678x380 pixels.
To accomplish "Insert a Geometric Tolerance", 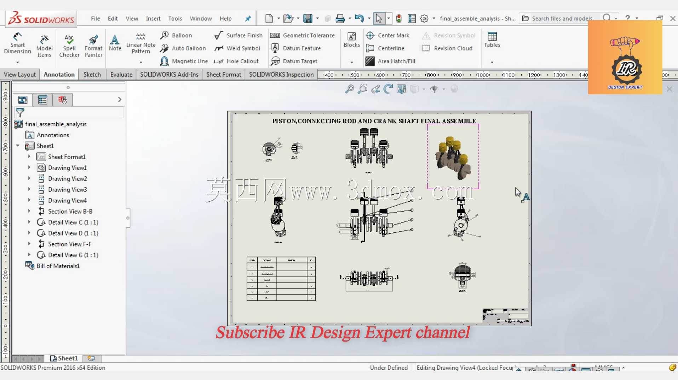I will tap(303, 35).
